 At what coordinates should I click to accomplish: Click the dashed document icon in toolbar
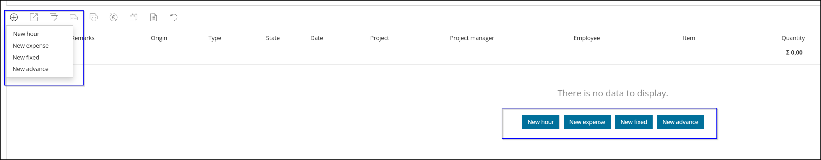(74, 17)
